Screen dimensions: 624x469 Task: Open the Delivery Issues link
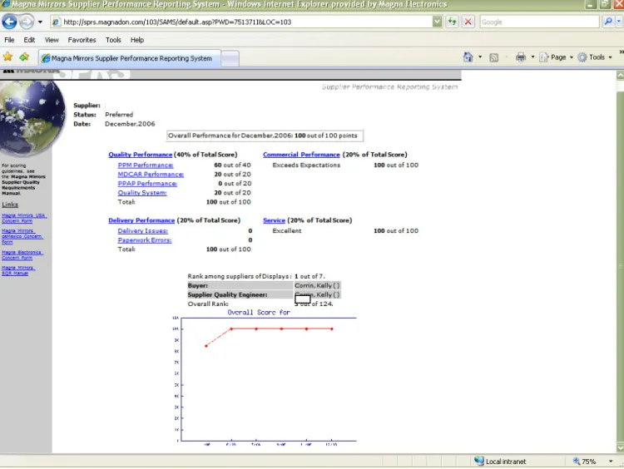coord(142,230)
